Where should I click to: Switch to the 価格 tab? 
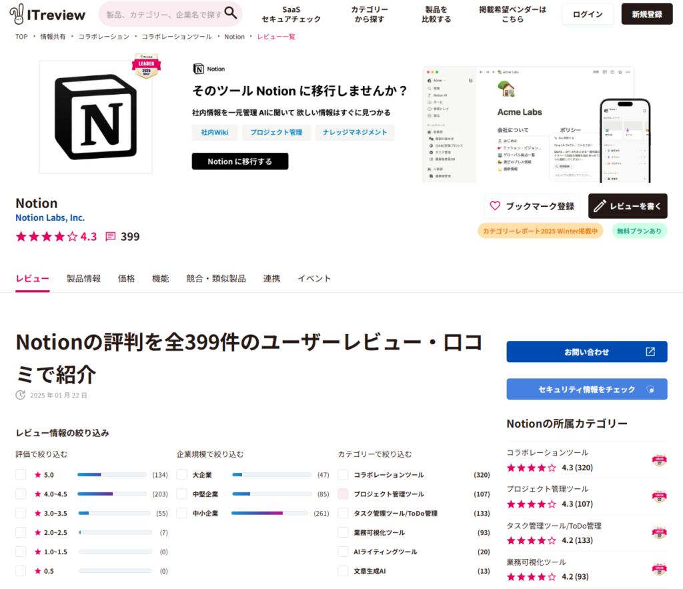(x=126, y=279)
